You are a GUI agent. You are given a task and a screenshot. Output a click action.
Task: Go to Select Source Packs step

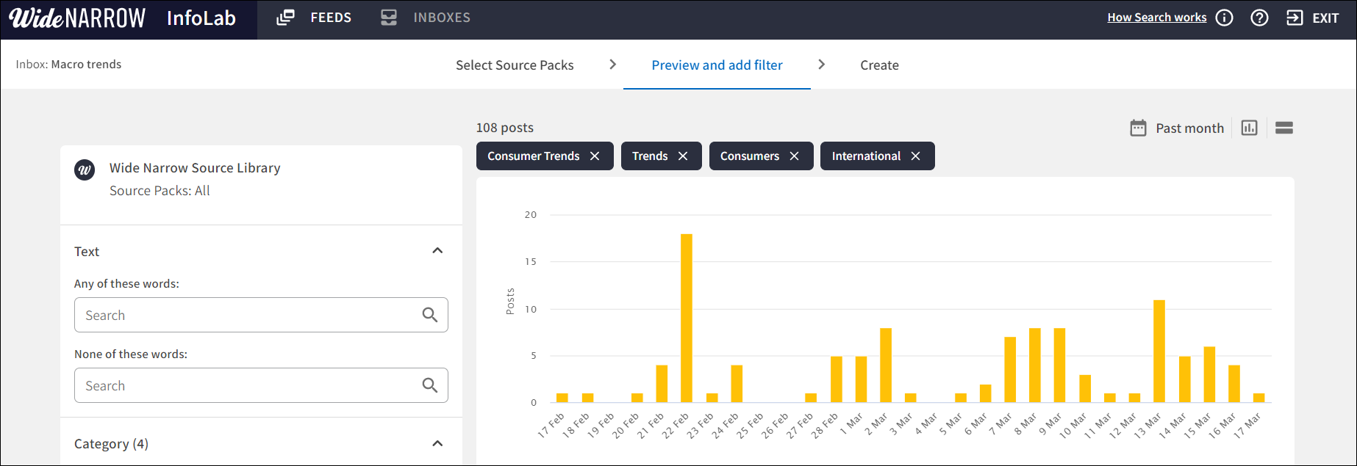pos(515,65)
